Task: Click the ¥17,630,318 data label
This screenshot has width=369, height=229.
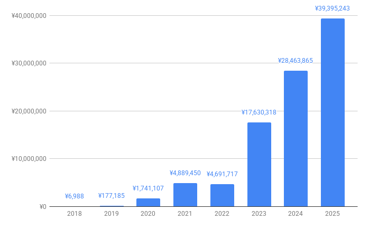Action: tap(259, 112)
